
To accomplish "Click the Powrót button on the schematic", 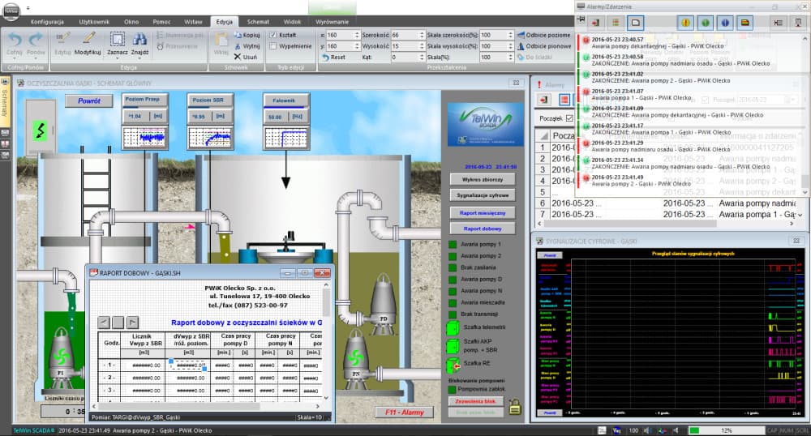I will coord(89,101).
